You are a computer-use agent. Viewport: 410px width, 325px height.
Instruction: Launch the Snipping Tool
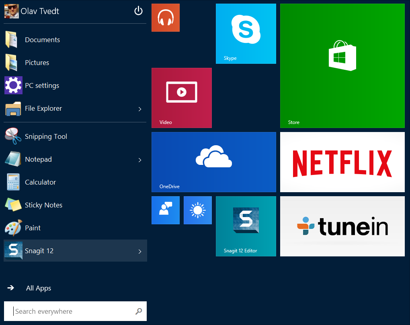[45, 136]
